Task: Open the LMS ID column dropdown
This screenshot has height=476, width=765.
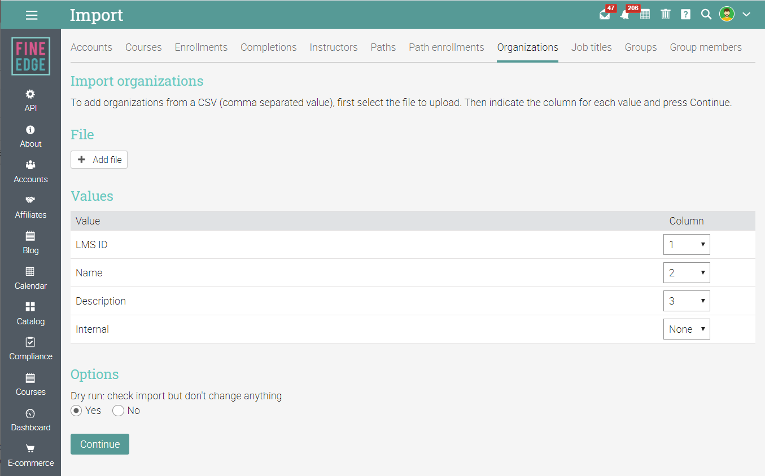Action: (x=687, y=245)
